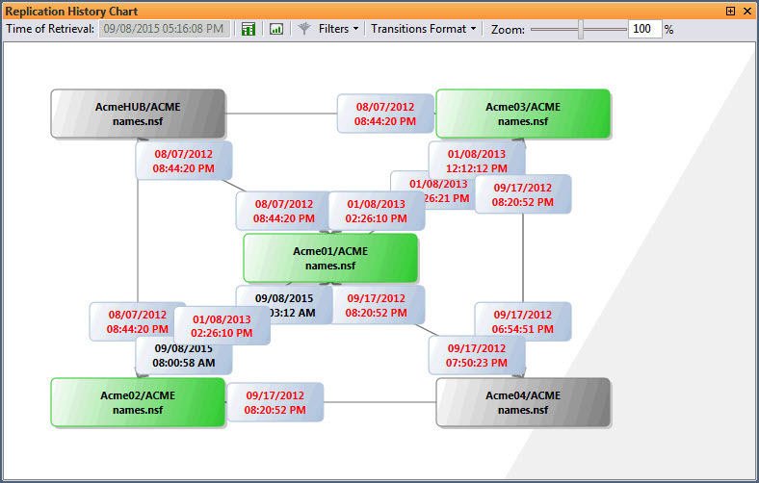This screenshot has height=483, width=759.
Task: Select the Time of Retrieval field
Action: (162, 29)
